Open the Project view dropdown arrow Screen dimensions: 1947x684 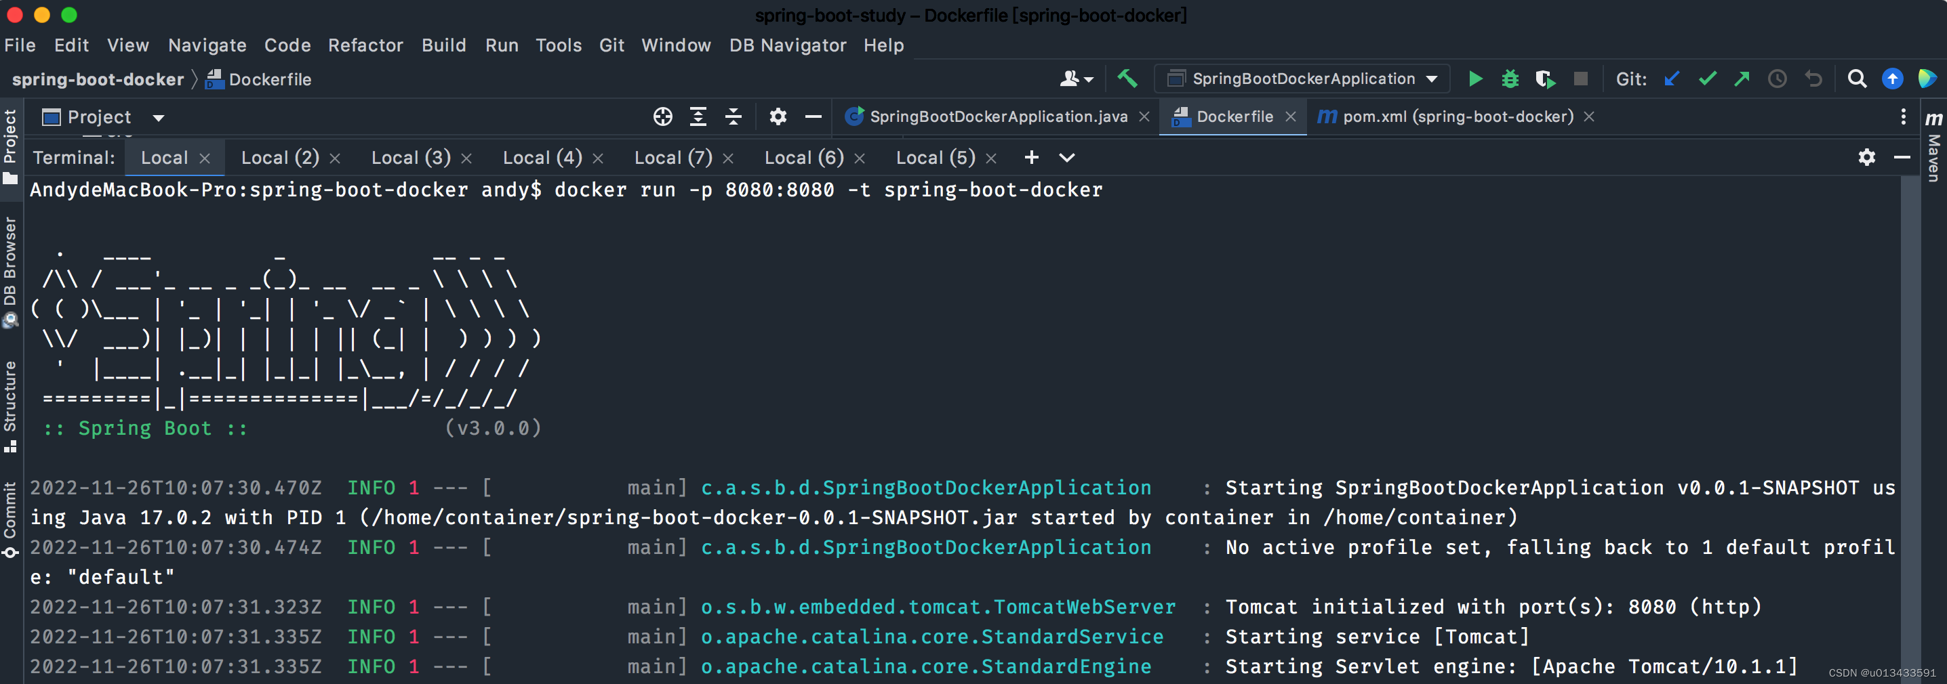159,118
